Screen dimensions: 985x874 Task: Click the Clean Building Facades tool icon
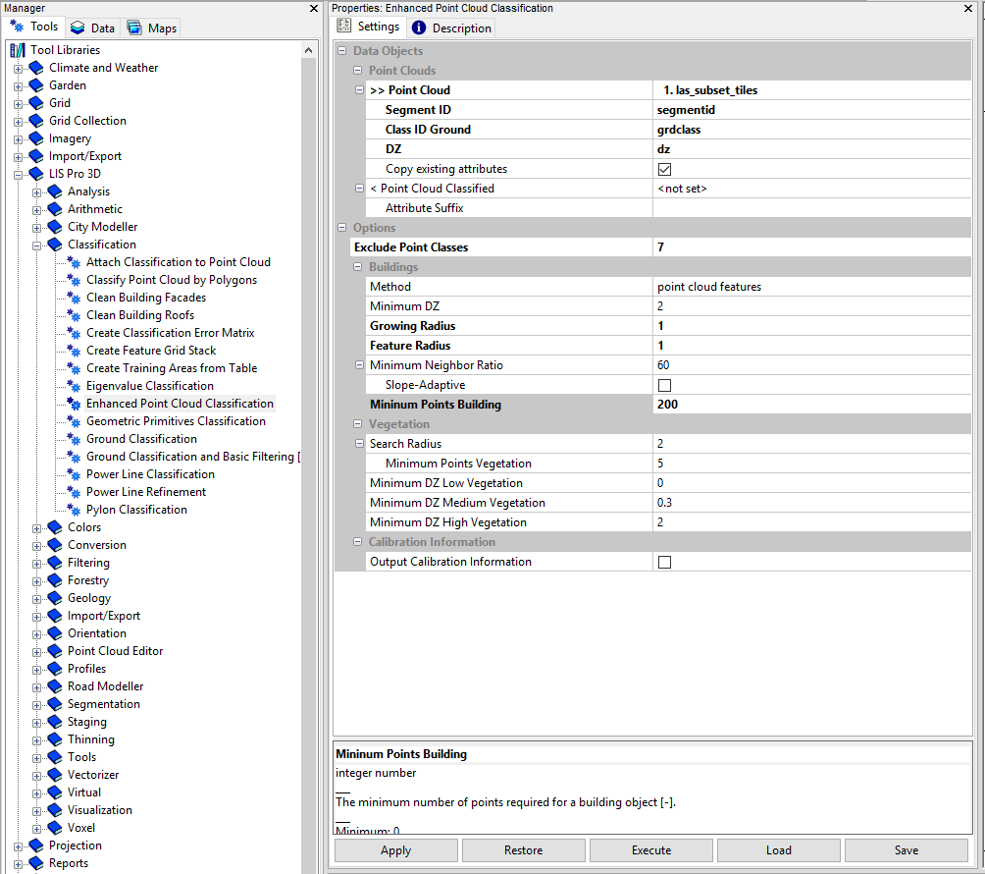point(75,298)
